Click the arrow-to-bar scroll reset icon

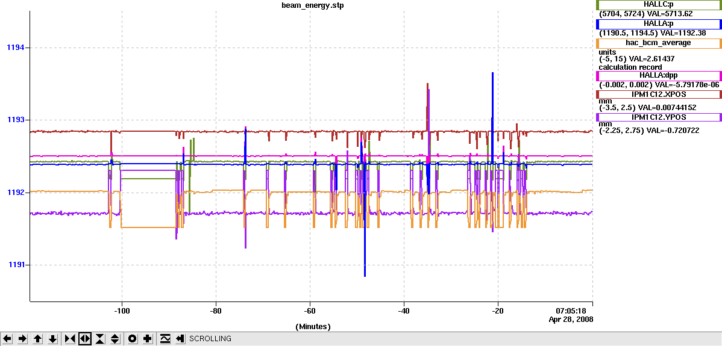coord(180,339)
